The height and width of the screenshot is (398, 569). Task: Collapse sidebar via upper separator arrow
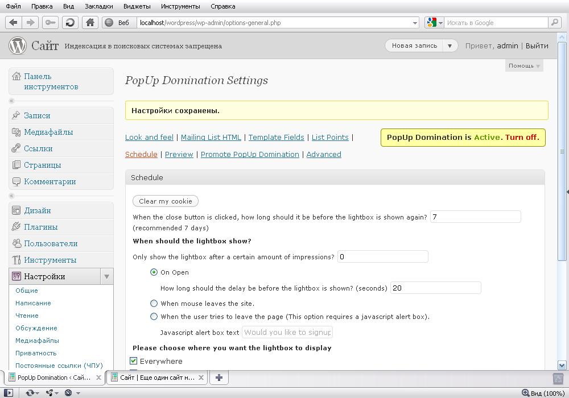coord(11,101)
